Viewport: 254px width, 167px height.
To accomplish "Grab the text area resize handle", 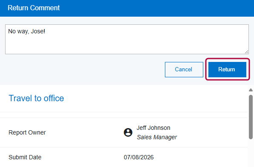I will point(247,52).
